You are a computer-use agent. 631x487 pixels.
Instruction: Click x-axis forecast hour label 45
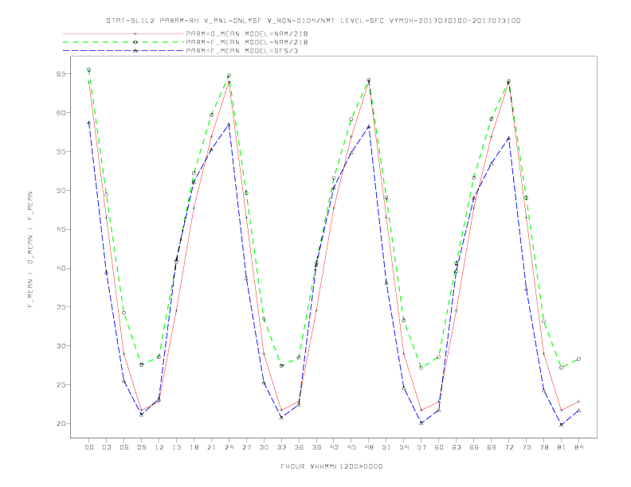coord(351,447)
